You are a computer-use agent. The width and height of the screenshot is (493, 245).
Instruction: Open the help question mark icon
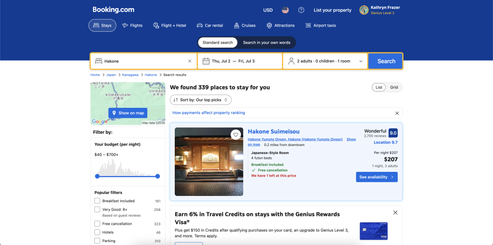click(x=301, y=10)
